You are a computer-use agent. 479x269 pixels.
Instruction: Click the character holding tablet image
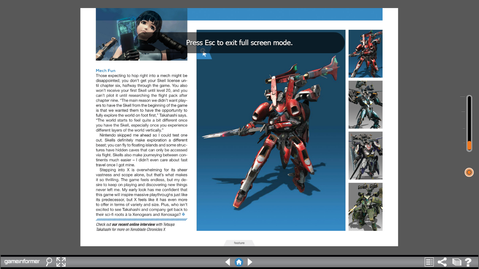pos(142,34)
